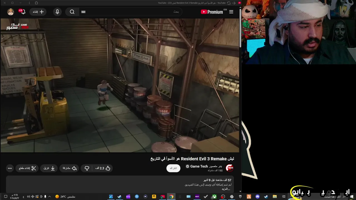Open the 4K downloader taskbar icon

click(145, 197)
